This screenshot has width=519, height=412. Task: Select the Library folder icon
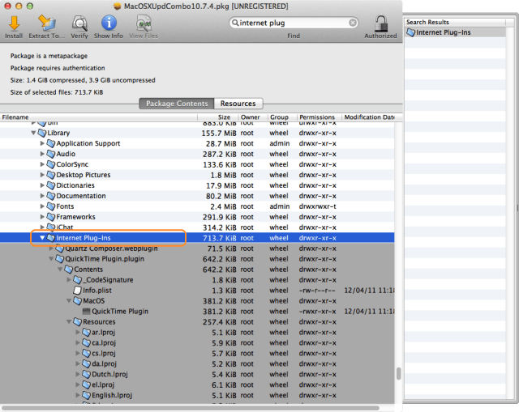click(x=41, y=133)
